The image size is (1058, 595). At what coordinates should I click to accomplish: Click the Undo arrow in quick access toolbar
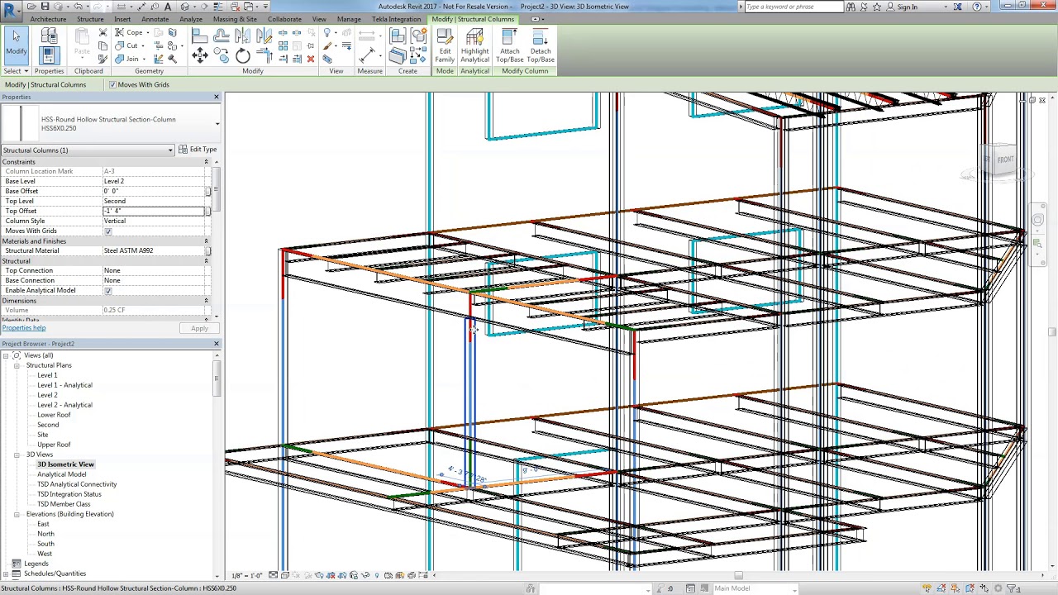coord(78,7)
